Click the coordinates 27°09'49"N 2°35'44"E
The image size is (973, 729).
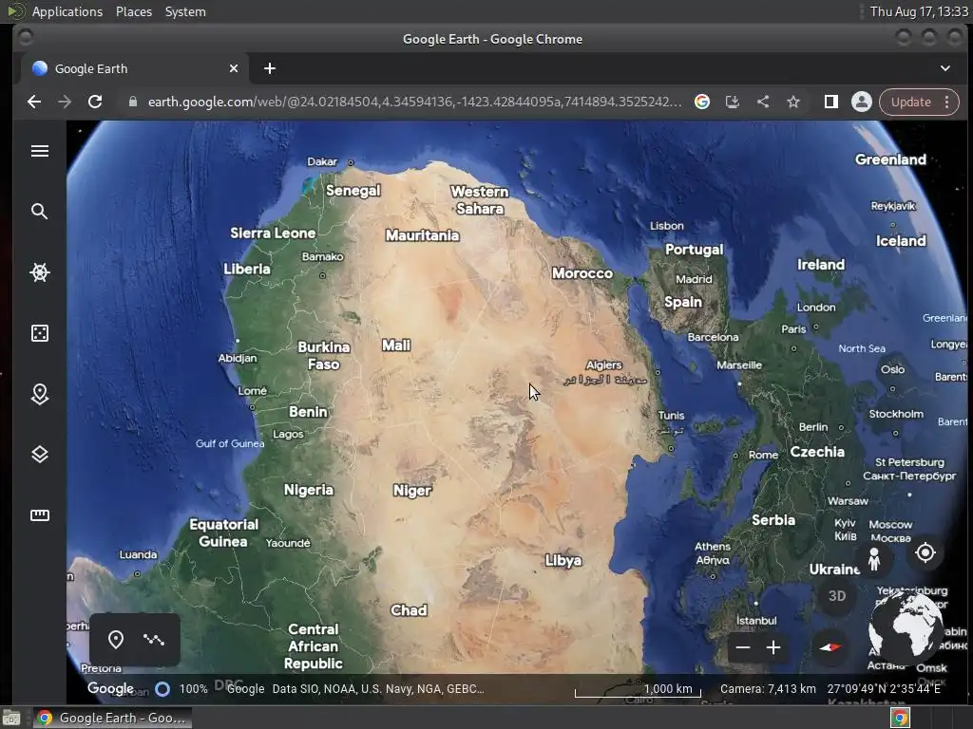coord(884,689)
